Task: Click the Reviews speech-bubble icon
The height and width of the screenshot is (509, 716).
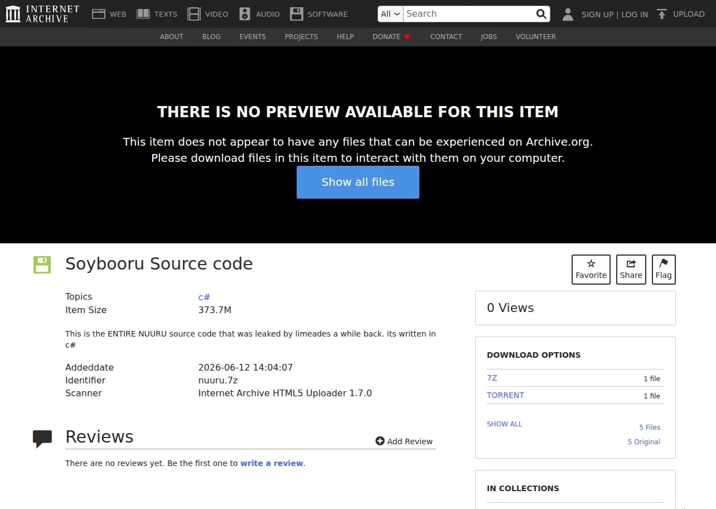Action: pos(42,439)
